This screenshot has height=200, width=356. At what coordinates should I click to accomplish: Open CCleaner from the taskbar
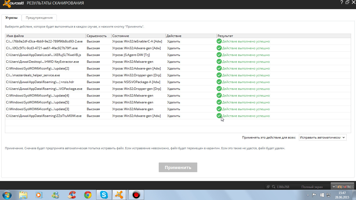72,195
